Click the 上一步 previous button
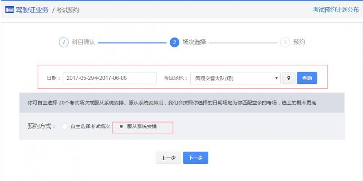The height and width of the screenshot is (181, 363). pyautogui.click(x=168, y=158)
